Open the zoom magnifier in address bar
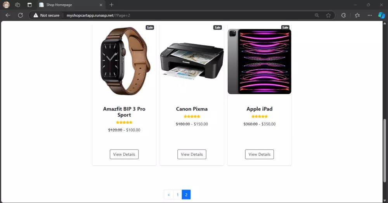This screenshot has height=203, width=388. (x=317, y=15)
